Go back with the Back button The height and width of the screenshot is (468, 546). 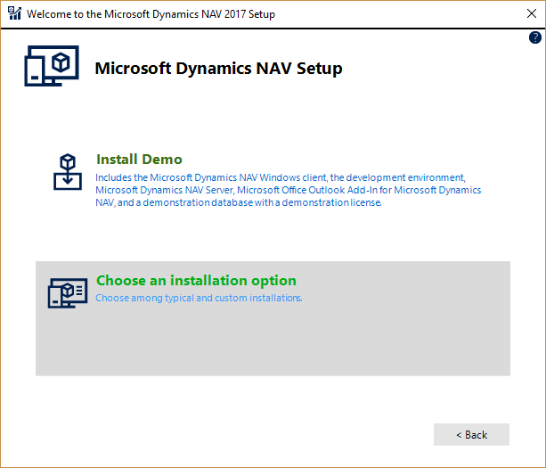tap(471, 434)
